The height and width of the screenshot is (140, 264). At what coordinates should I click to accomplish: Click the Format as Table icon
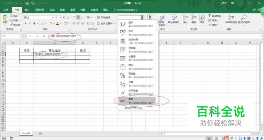(162, 18)
